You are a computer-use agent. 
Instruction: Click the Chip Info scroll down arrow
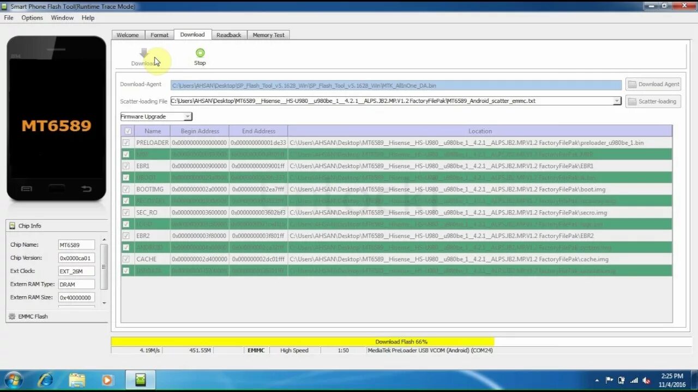coord(104,303)
